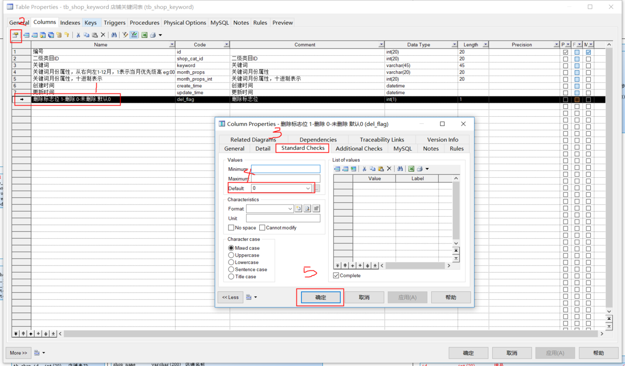Click Add Columns icon in Columns toolbar
Image resolution: width=625 pixels, height=366 pixels.
pyautogui.click(x=42, y=35)
